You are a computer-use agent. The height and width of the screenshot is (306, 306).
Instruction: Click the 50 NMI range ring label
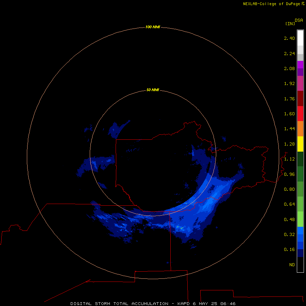153,90
